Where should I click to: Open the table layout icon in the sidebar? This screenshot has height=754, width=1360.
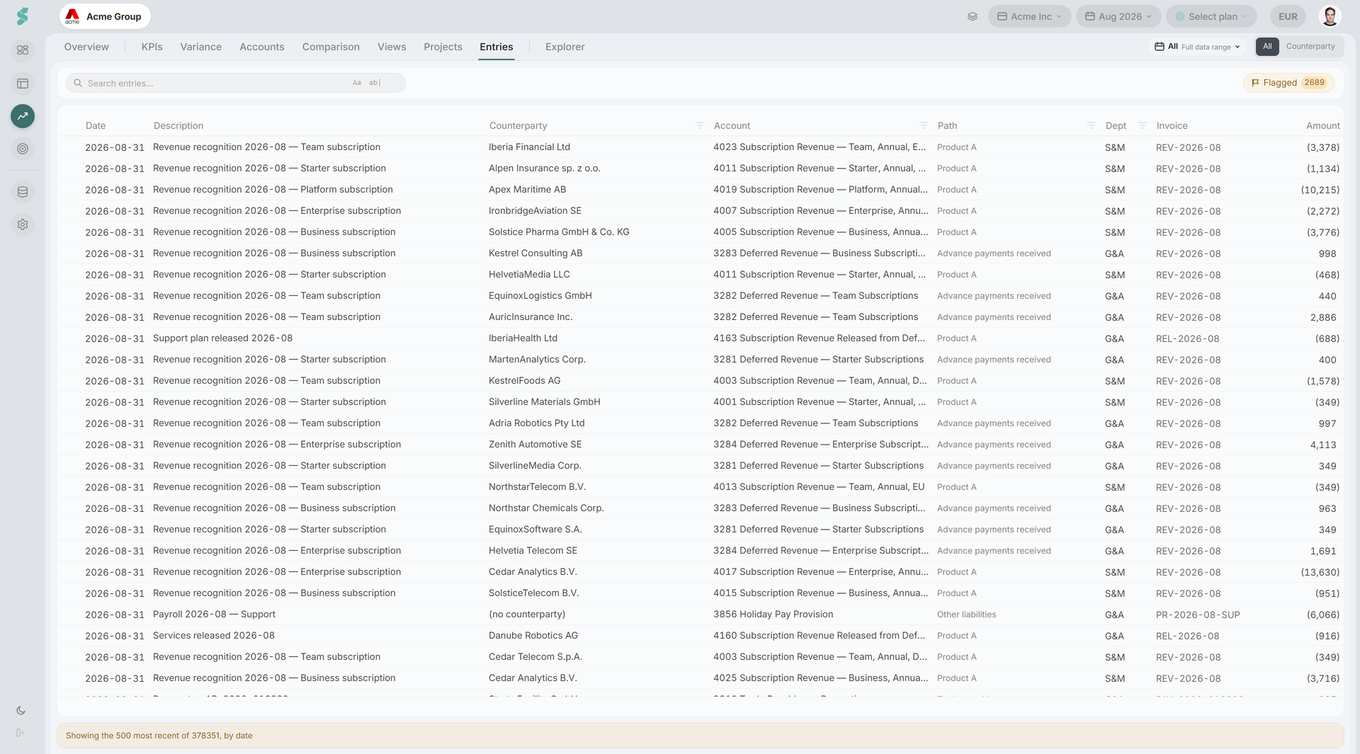pyautogui.click(x=23, y=84)
